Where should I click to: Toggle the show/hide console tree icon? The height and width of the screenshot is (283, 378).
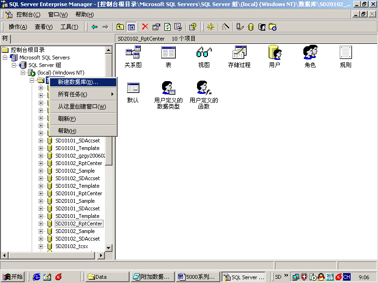click(x=131, y=27)
